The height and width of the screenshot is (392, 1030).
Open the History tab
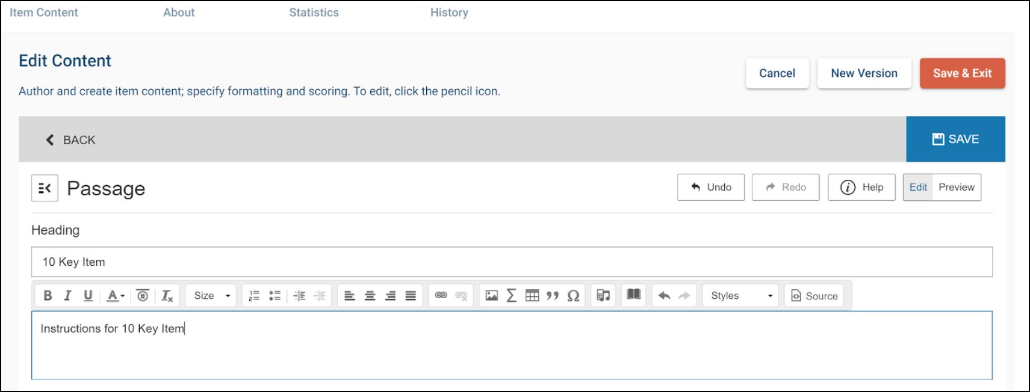tap(449, 13)
